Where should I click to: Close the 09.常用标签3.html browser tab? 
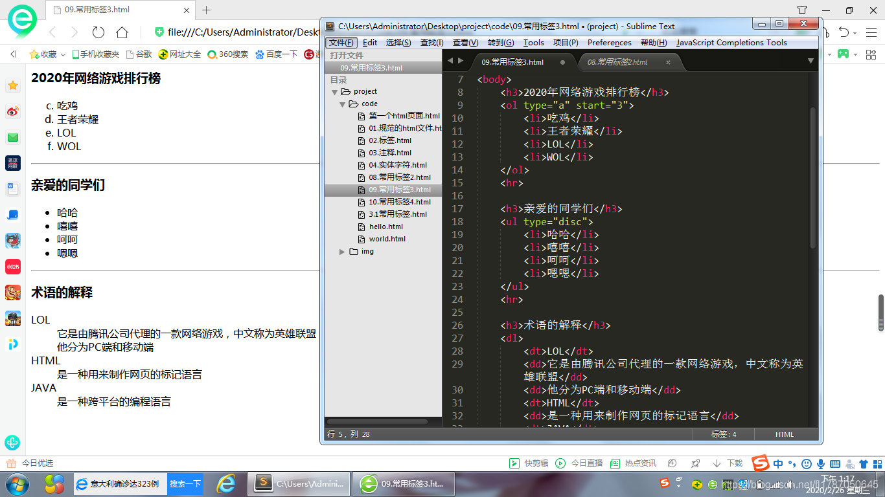click(187, 10)
